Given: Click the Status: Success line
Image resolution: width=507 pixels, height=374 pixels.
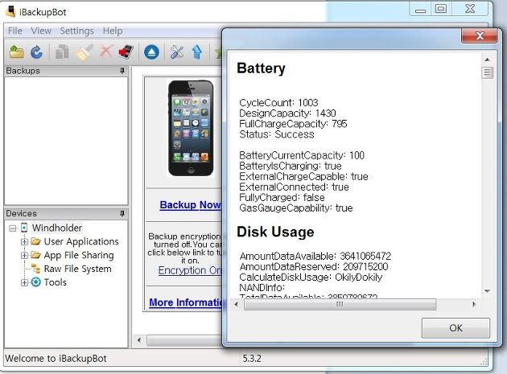Looking at the screenshot, I should pos(277,134).
